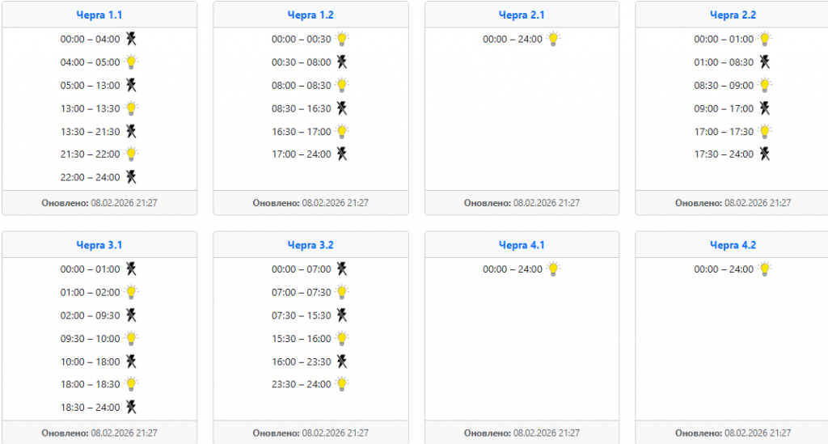Click the power-off icon beside 07:30 – 15:30 in Черга 3.2

click(x=342, y=315)
